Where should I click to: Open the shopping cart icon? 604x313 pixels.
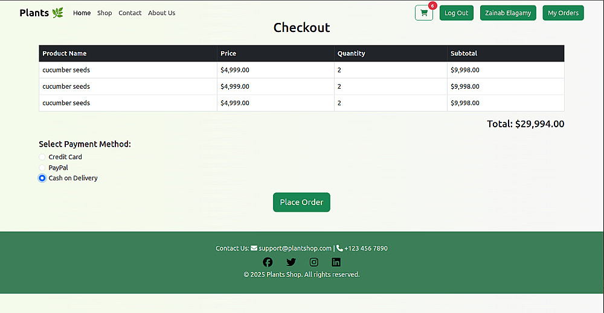pos(424,13)
